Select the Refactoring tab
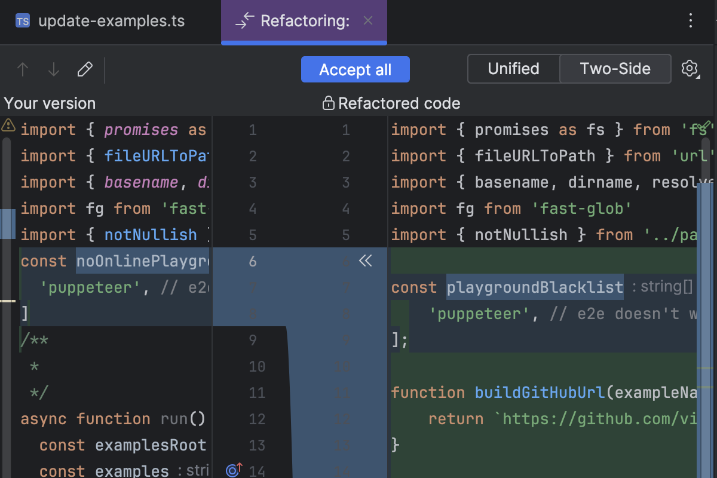This screenshot has height=478, width=717. [304, 22]
